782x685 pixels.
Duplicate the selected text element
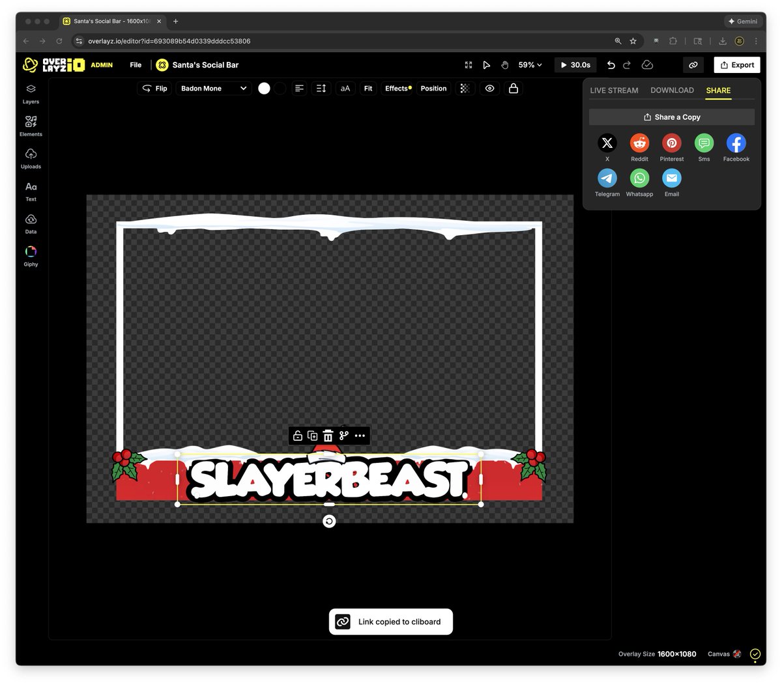[313, 436]
